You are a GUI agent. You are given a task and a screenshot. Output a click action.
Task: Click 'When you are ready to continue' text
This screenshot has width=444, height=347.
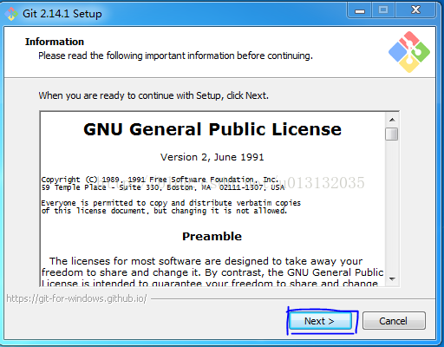(153, 95)
